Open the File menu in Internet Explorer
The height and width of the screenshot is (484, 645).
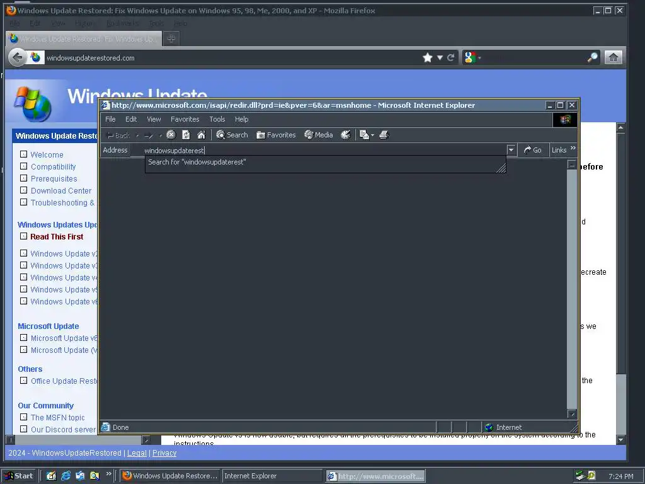tap(110, 119)
